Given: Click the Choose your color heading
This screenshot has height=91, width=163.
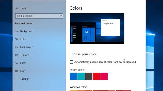Looking at the screenshot, I should [83, 54].
